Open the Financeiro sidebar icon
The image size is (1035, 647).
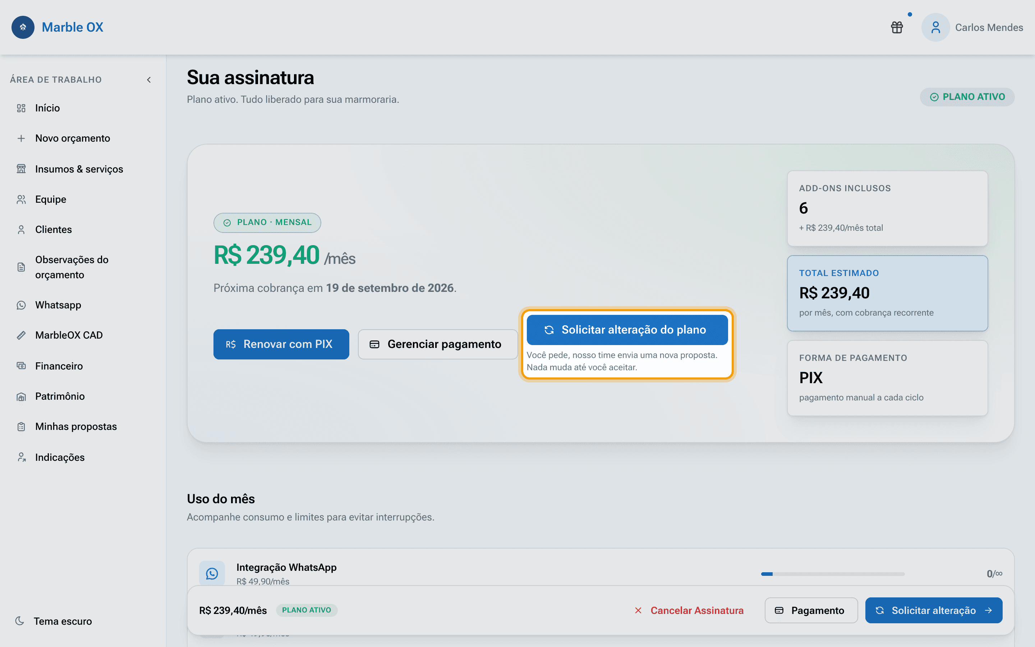point(21,366)
